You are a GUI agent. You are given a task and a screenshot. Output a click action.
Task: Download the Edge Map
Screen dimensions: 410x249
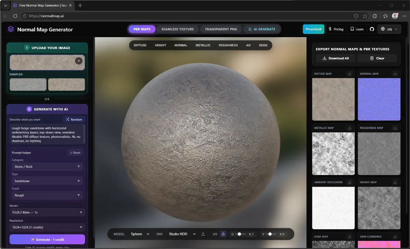click(x=350, y=236)
